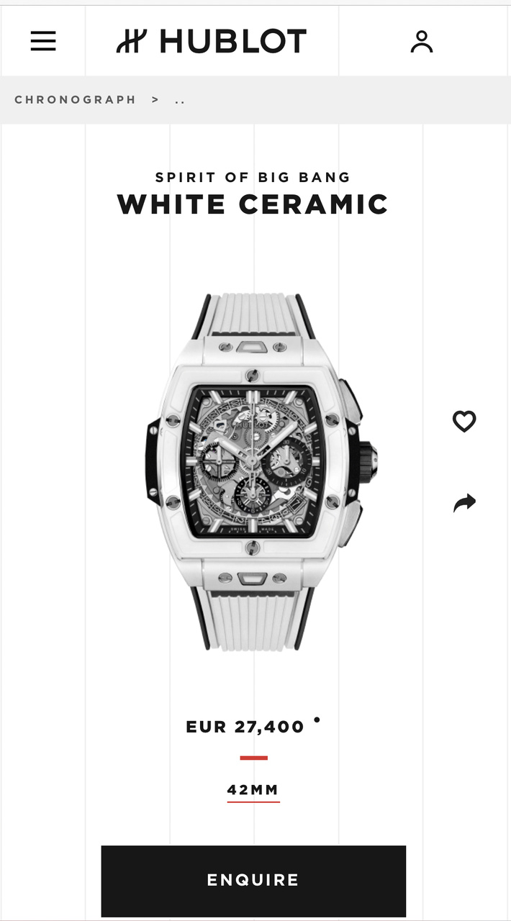This screenshot has height=921, width=511.
Task: Go to the CHRONOGRAPH breadcrumb
Action: tap(76, 100)
